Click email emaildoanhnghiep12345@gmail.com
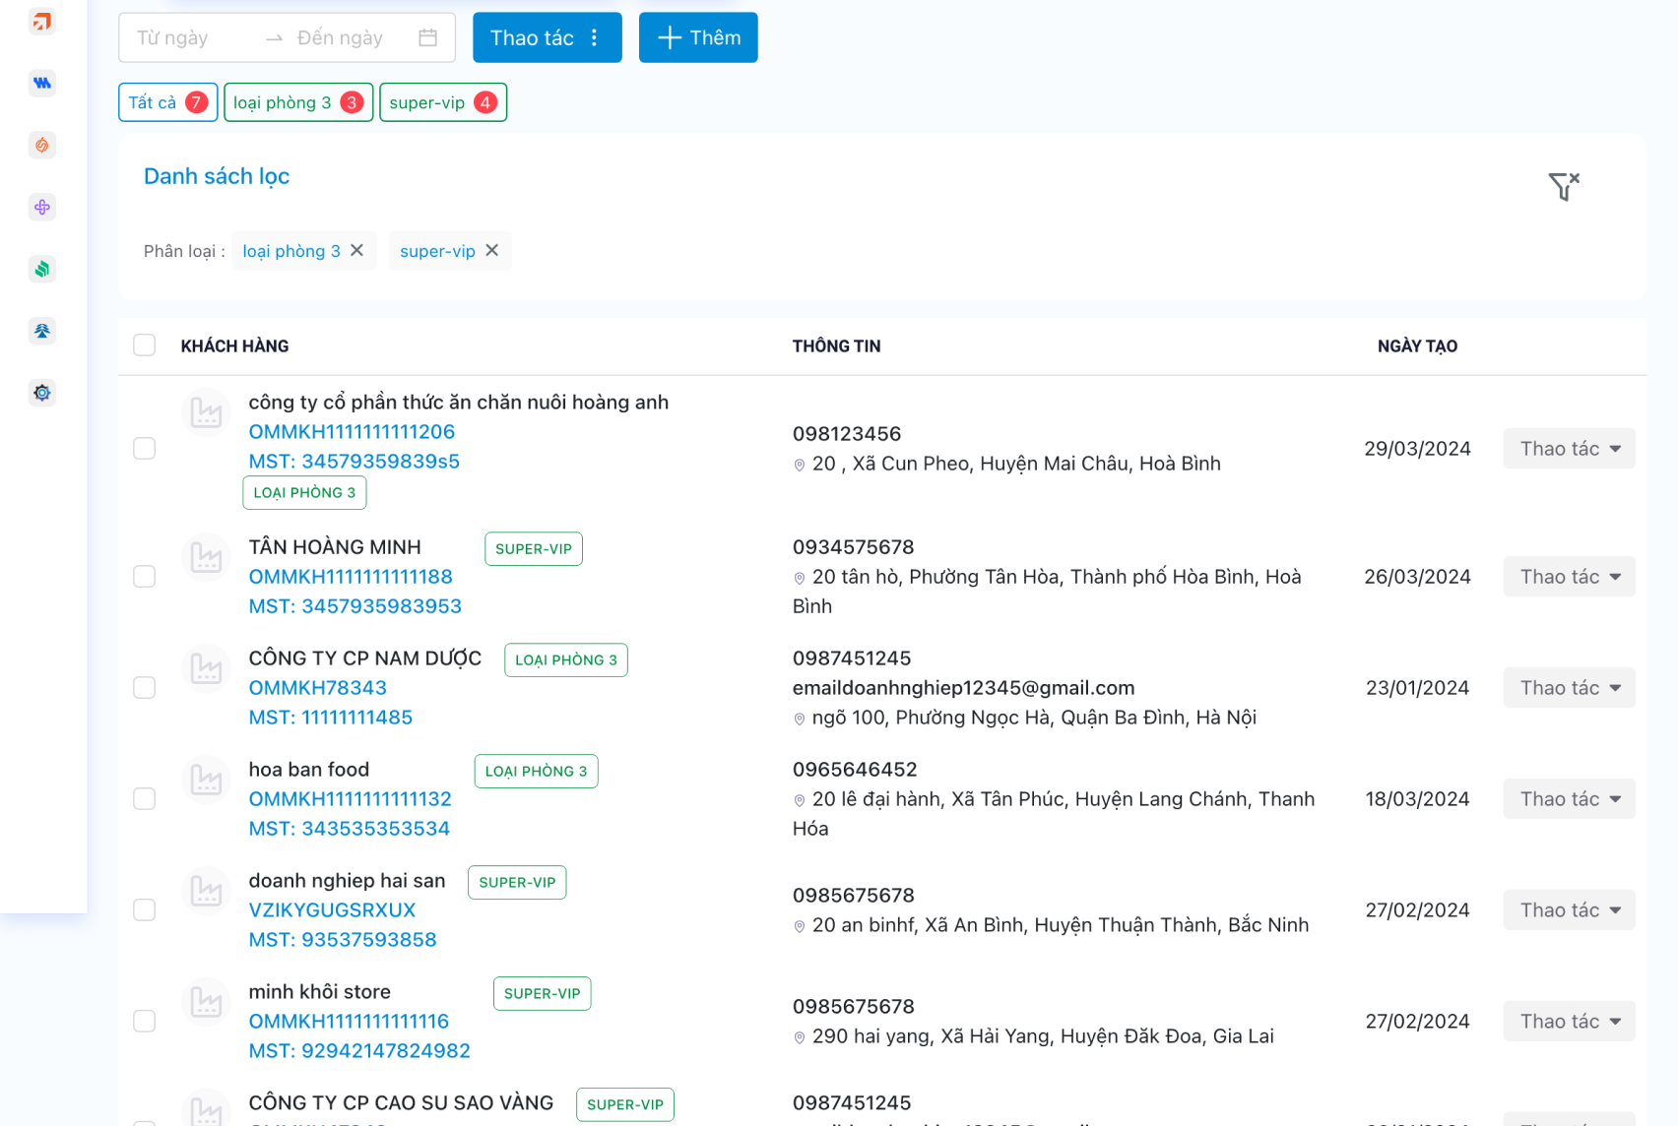 pyautogui.click(x=963, y=688)
